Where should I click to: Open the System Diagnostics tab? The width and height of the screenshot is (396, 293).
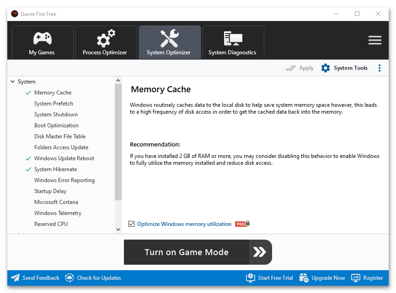click(x=232, y=42)
